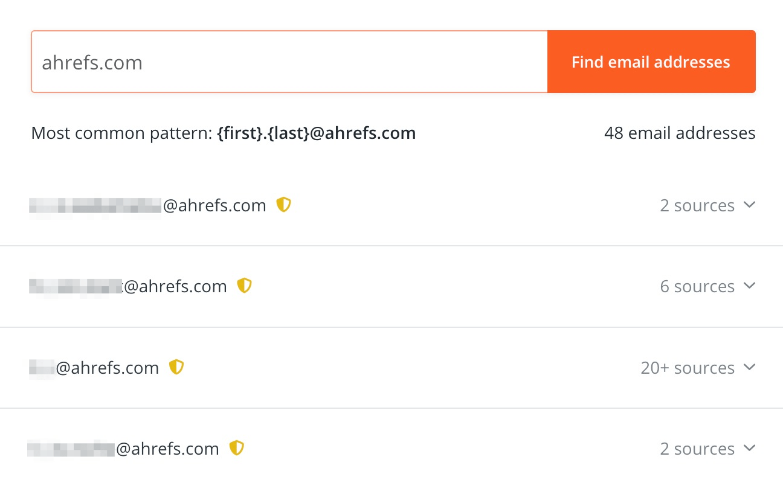Click the ahrefs.com domain input field
This screenshot has height=477, width=783.
(x=289, y=61)
